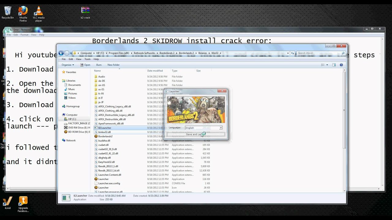The image size is (392, 220).
Task: Open the view options dropdown arrow
Action: tap(327, 65)
